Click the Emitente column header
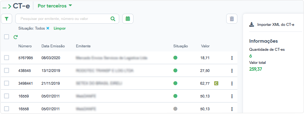Image resolution: width=304 pixels, height=114 pixels. (83, 46)
